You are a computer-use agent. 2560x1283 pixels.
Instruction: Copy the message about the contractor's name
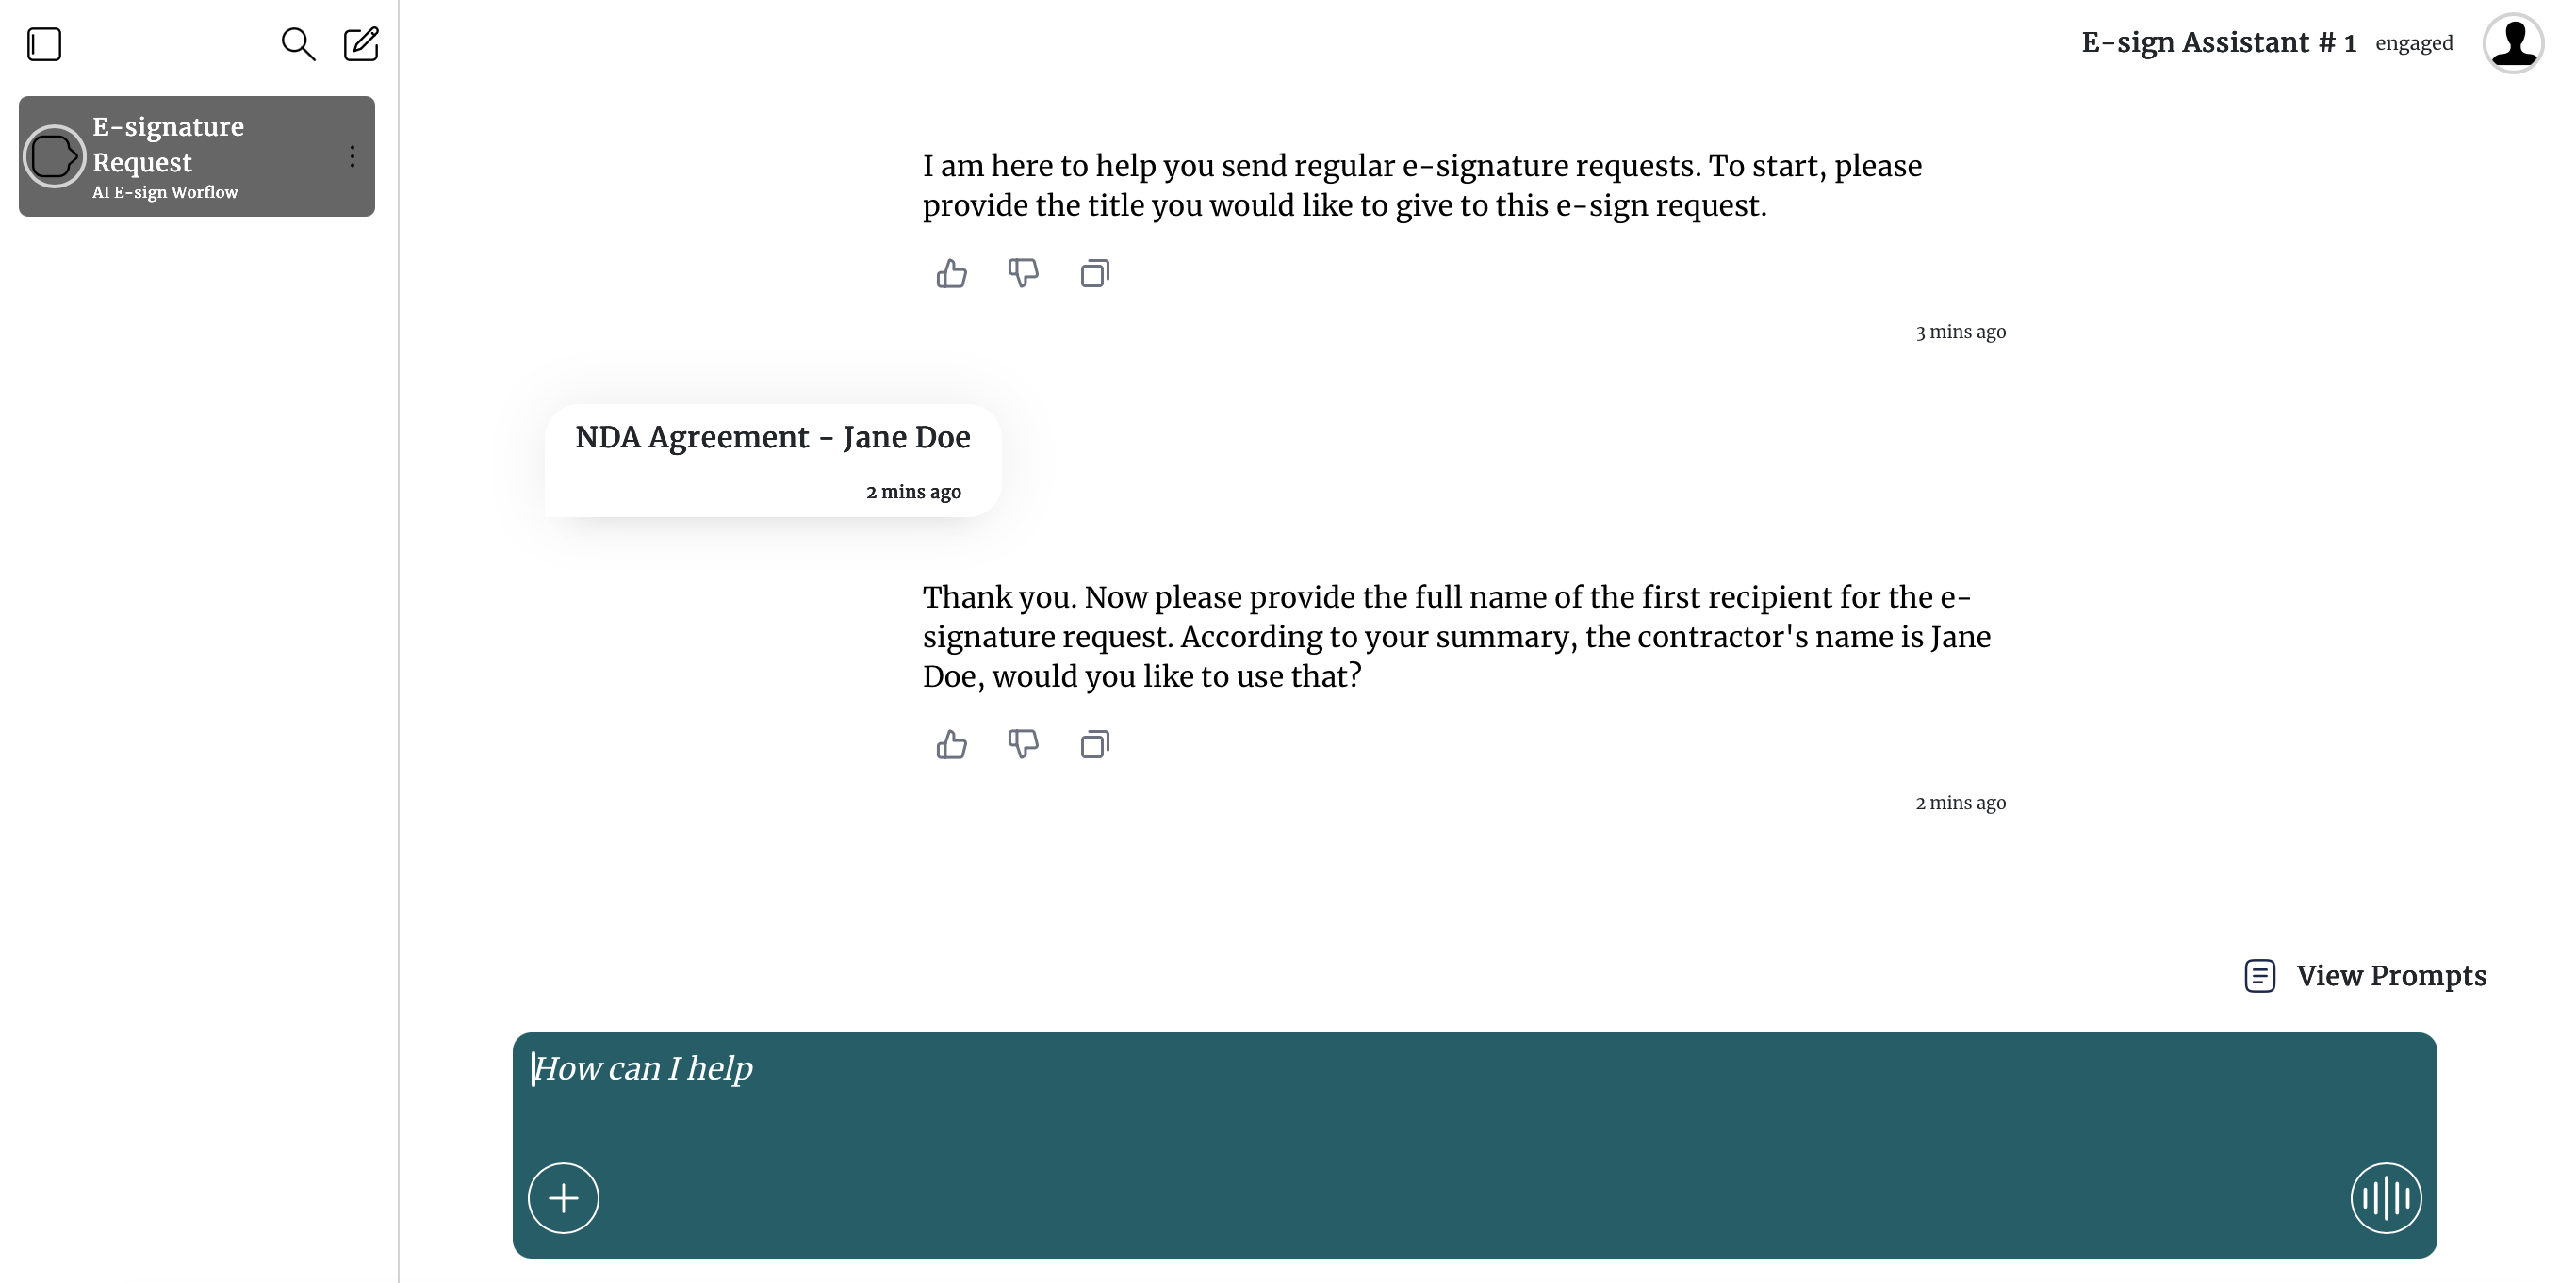[1093, 745]
